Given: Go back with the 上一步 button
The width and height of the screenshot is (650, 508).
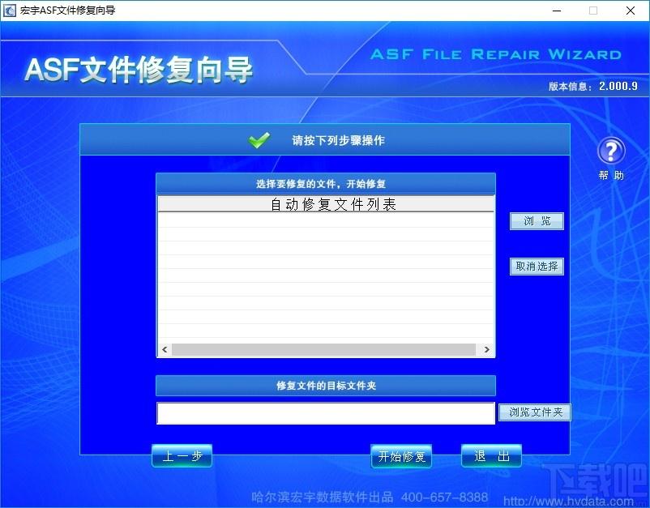Looking at the screenshot, I should [x=182, y=456].
